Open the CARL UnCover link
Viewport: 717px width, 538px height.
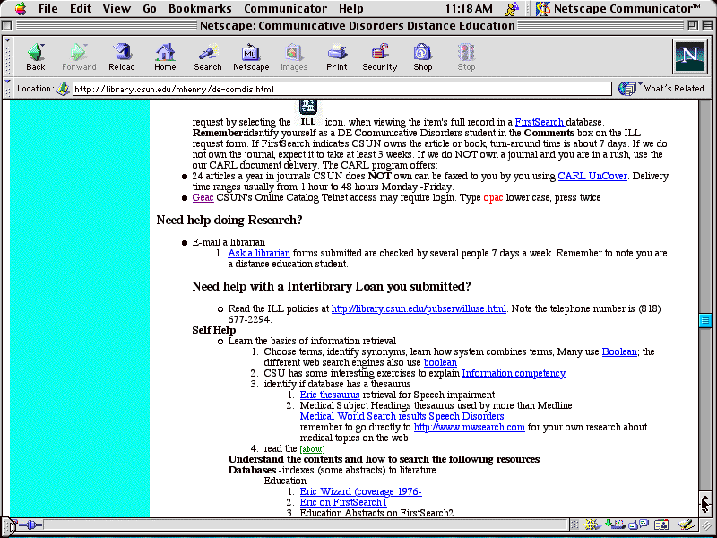[x=592, y=176]
